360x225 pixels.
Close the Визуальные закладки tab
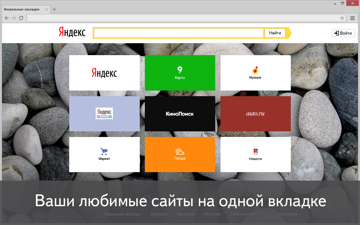tap(47, 9)
